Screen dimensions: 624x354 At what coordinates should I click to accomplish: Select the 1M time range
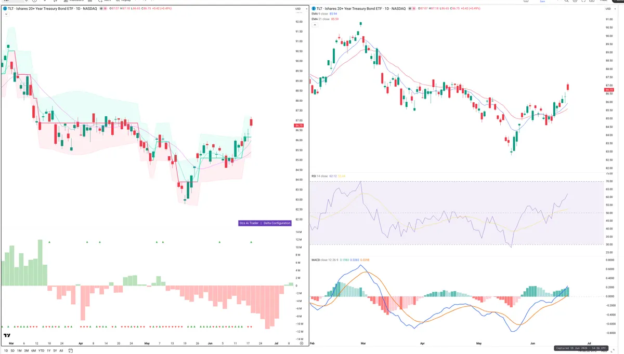tap(19, 351)
